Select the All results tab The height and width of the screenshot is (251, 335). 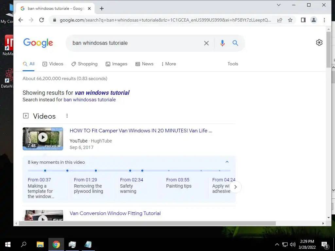(29, 64)
